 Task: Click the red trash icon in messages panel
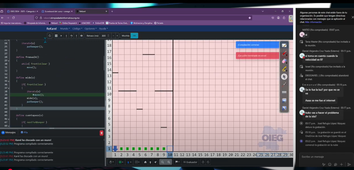tap(101, 133)
